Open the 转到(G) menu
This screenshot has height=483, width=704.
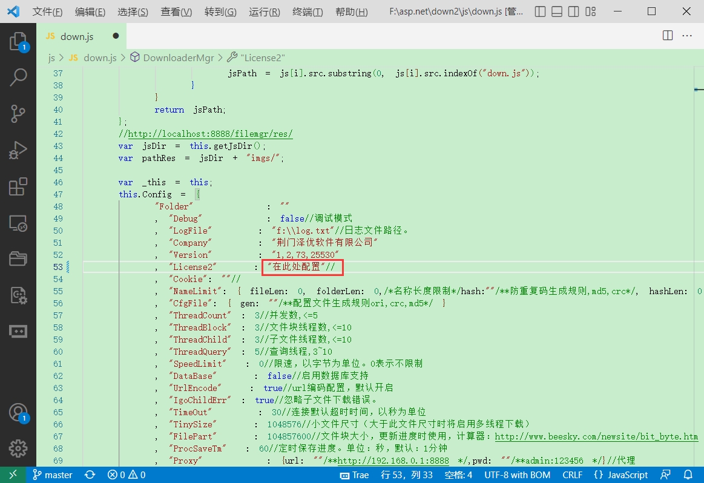point(220,11)
